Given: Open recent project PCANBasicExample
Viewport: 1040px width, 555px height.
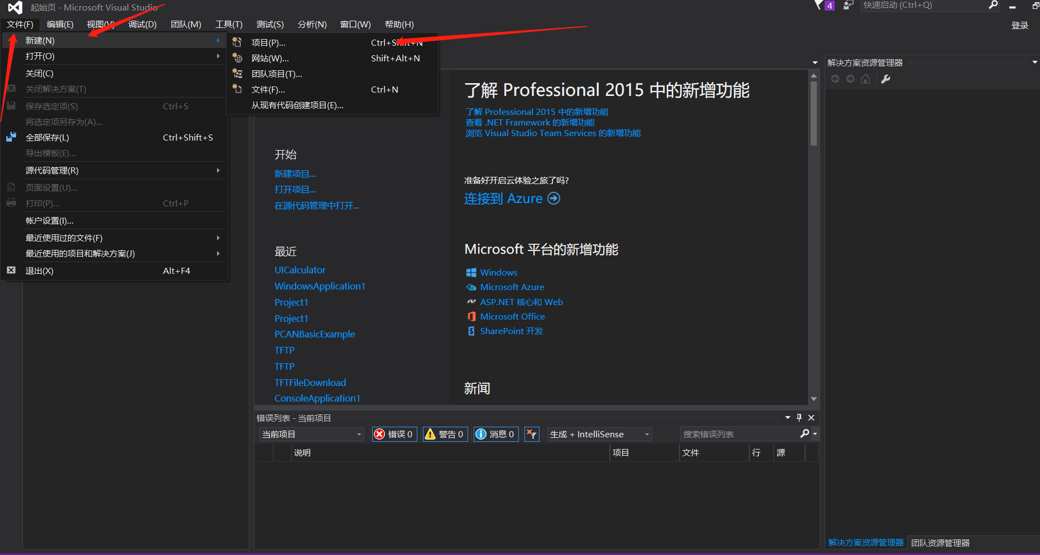Looking at the screenshot, I should (315, 334).
